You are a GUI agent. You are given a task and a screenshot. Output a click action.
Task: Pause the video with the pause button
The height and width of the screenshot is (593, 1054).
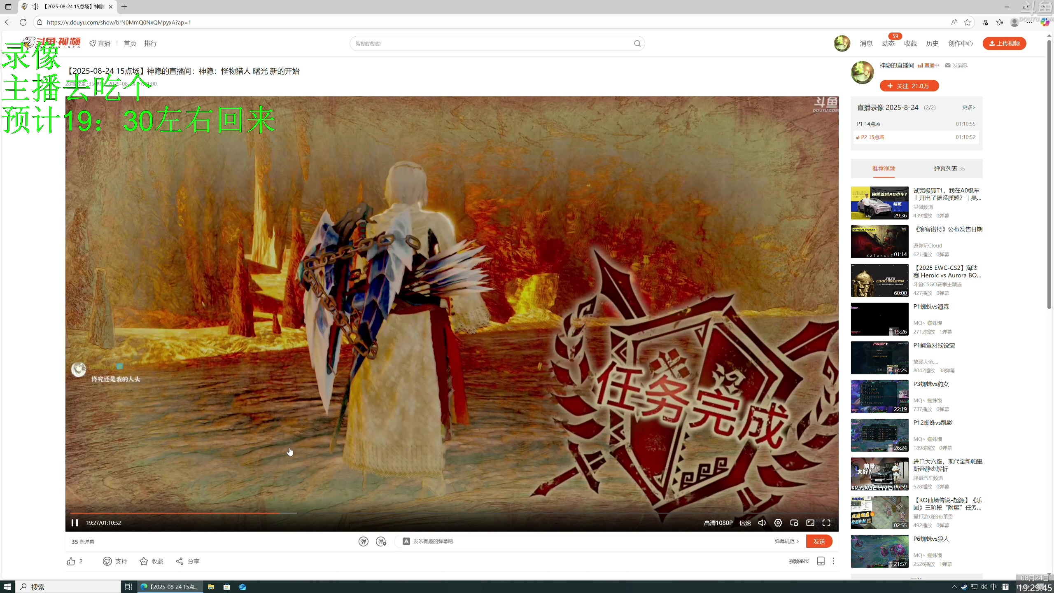75,523
